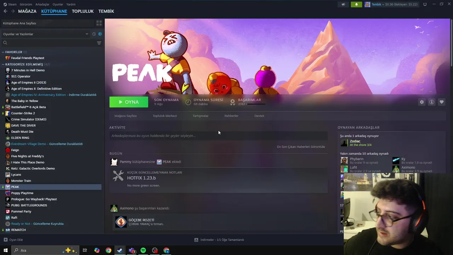This screenshot has height=255, width=453.
Task: Open Tartışmalar link
Action: click(200, 116)
